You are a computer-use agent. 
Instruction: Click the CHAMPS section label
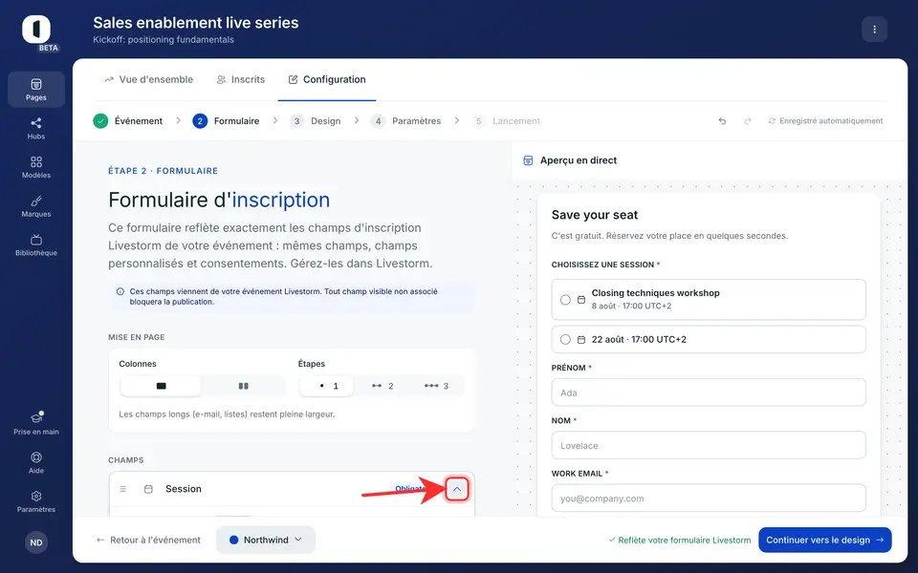(x=126, y=460)
